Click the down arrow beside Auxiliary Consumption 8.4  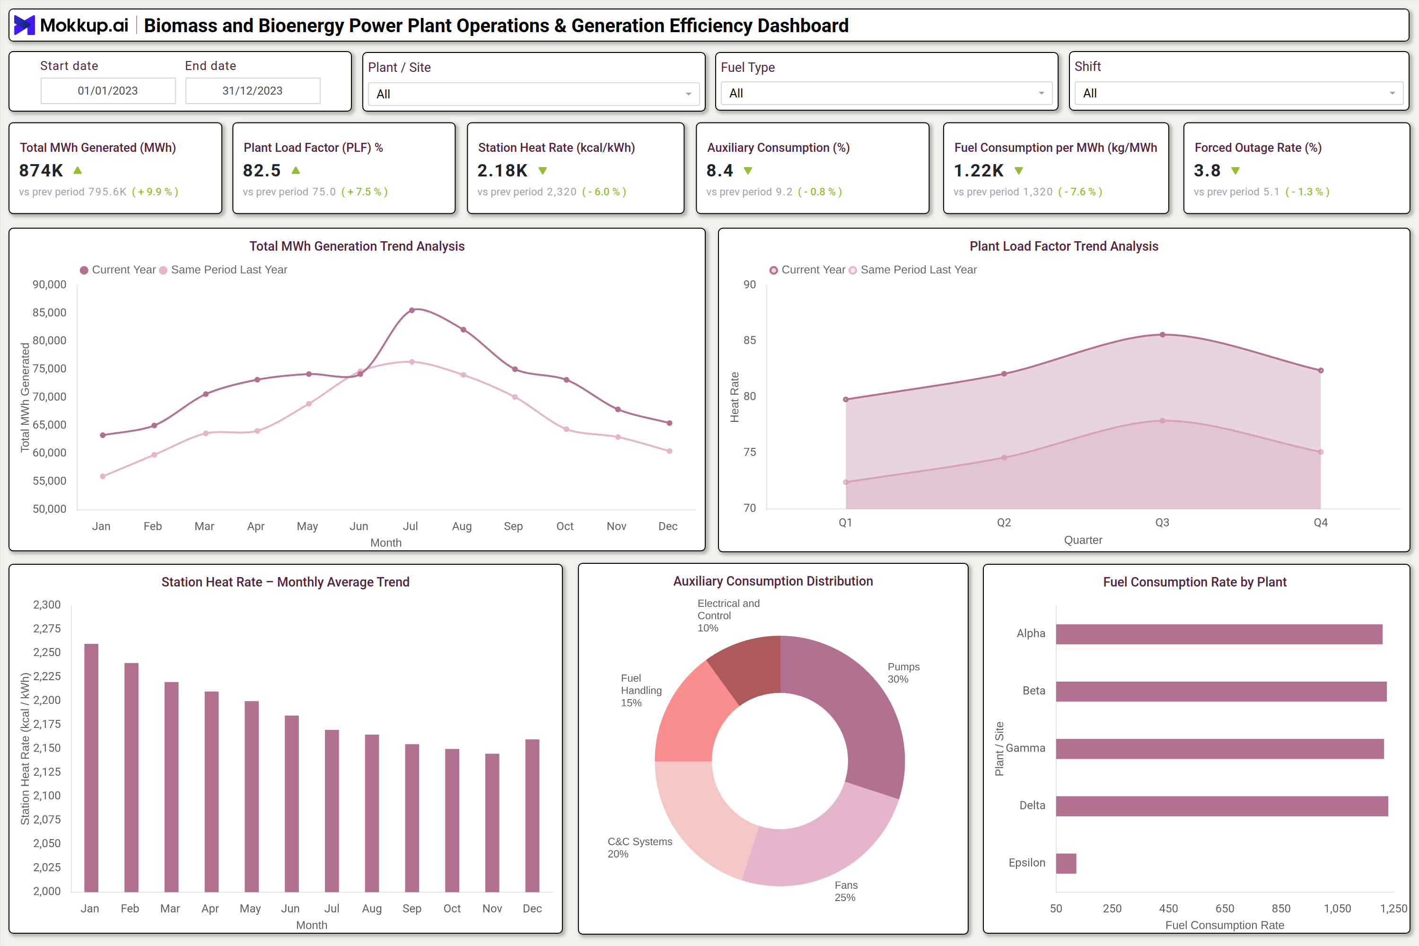point(748,171)
